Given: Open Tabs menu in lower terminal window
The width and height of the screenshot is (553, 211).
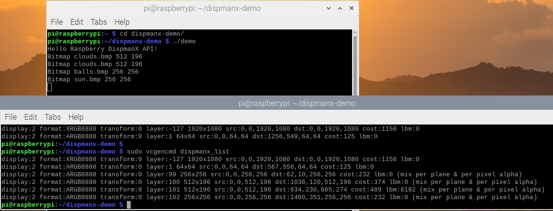Looking at the screenshot, I should click(x=53, y=117).
